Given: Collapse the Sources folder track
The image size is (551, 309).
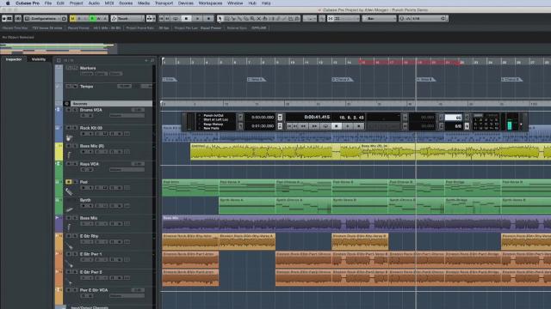Looking at the screenshot, I should (x=67, y=104).
